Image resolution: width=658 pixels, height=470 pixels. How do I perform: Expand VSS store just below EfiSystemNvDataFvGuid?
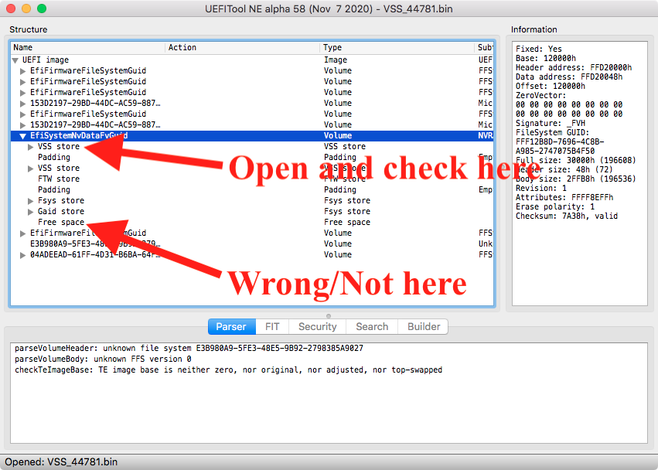click(31, 147)
